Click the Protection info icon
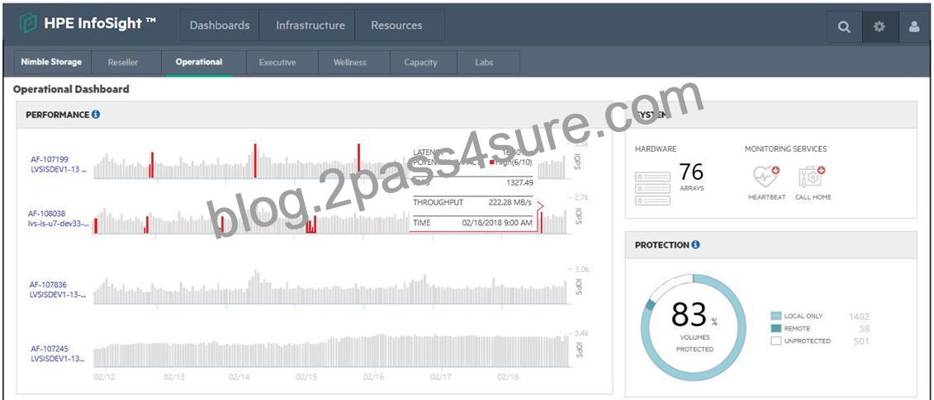Image resolution: width=934 pixels, height=400 pixels. [695, 245]
